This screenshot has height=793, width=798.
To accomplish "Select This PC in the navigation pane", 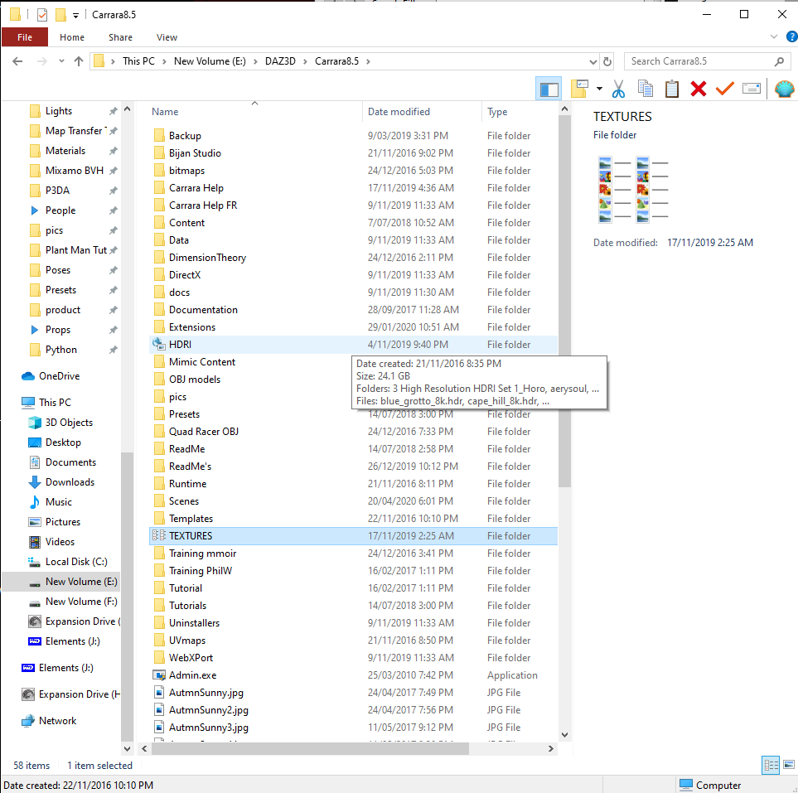I will click(x=55, y=403).
